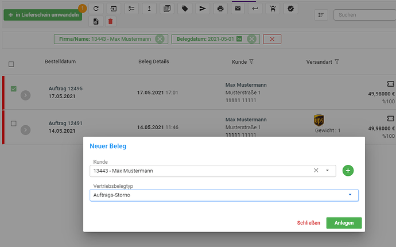Click the document settings file icon
This screenshot has width=396, height=247.
coord(96,21)
